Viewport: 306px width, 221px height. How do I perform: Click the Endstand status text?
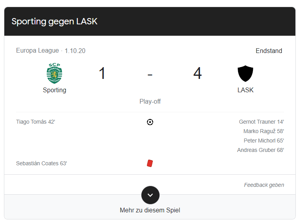[269, 51]
